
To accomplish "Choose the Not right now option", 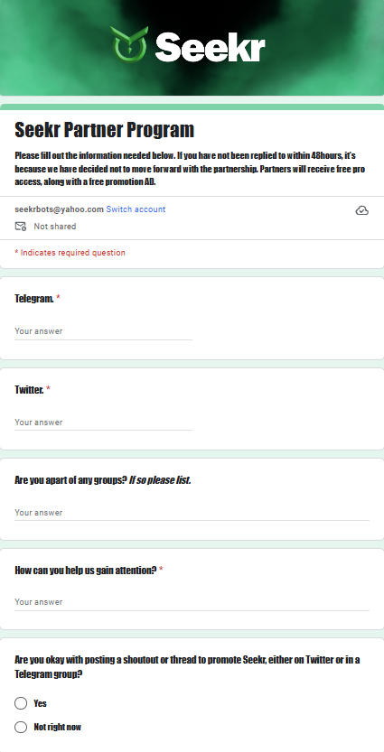I will (21, 727).
